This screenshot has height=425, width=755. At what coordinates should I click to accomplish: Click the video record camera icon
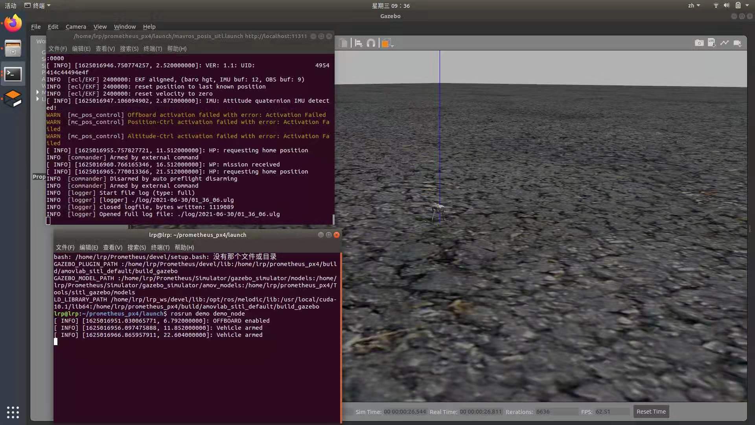coord(737,43)
